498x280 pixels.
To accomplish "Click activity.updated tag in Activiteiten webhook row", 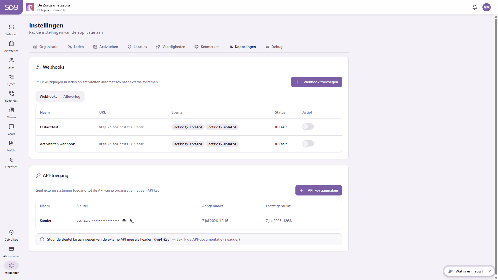I will [222, 144].
